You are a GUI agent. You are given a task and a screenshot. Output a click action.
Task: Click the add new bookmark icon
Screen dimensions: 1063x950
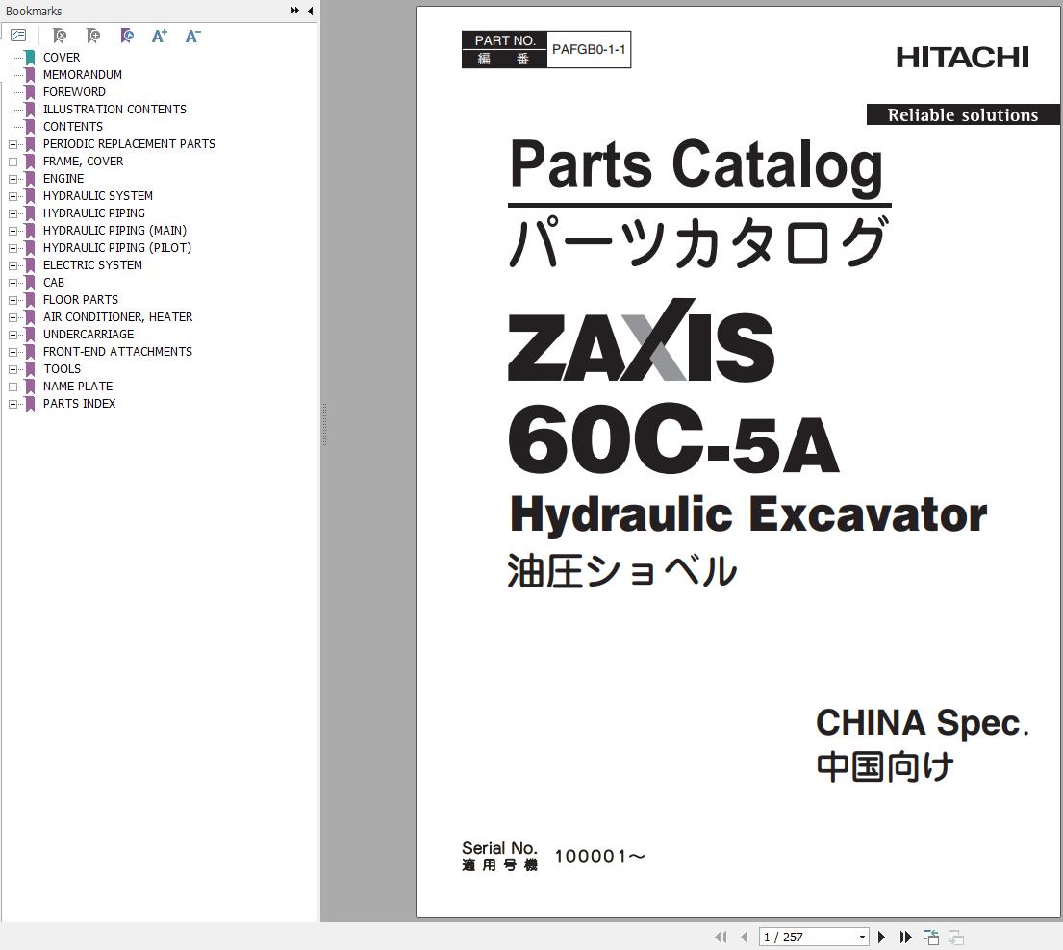point(93,36)
